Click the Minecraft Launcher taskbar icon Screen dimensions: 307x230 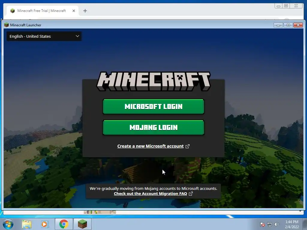click(x=82, y=224)
